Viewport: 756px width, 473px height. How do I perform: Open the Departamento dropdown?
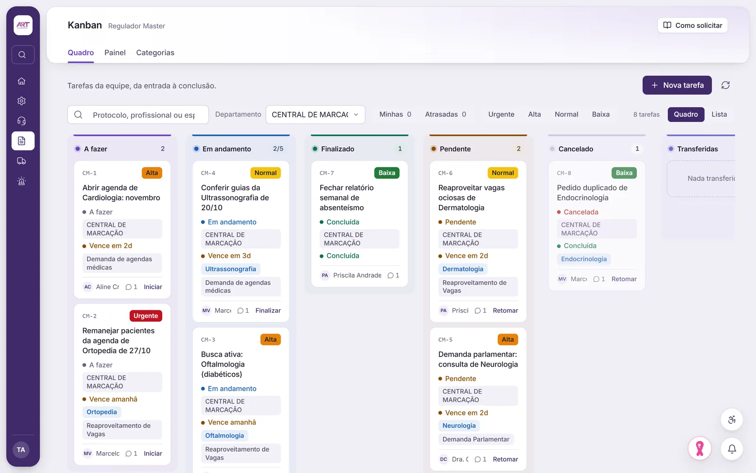coord(315,114)
